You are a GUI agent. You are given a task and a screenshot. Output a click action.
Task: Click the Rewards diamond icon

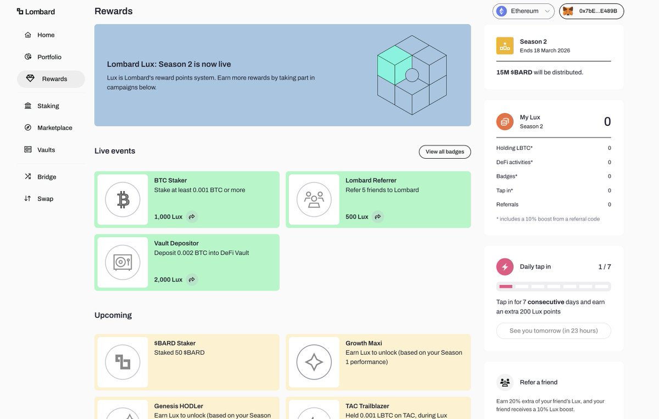[30, 79]
